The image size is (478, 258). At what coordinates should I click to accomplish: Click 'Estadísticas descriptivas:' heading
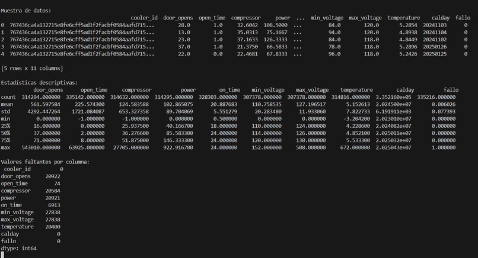point(39,83)
